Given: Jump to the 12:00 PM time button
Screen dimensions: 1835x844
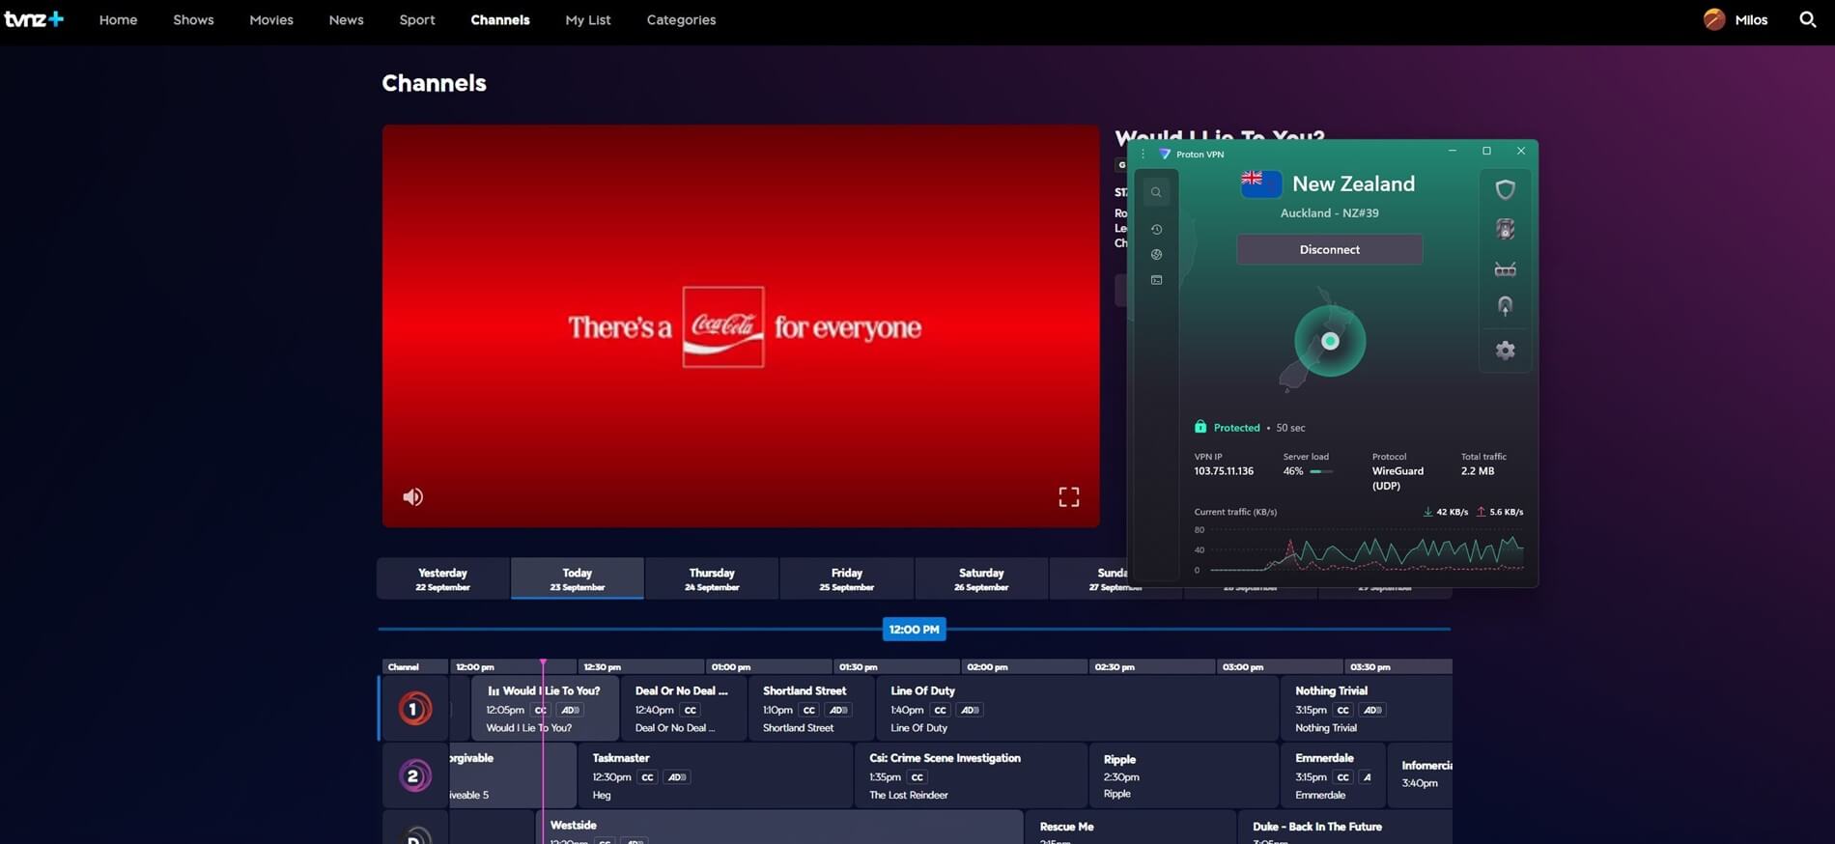Looking at the screenshot, I should pos(914,629).
